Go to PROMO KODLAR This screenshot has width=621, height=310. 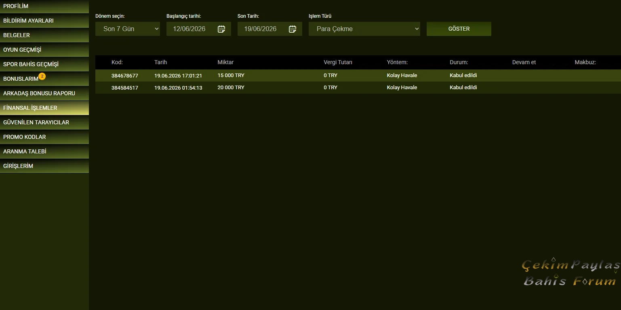44,137
